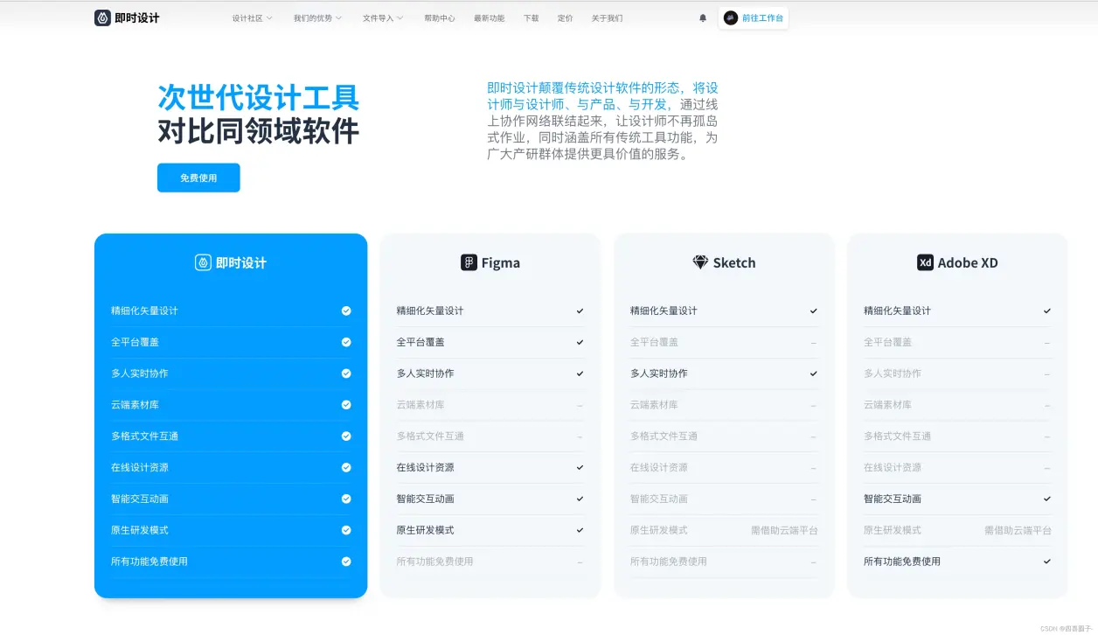Click the user avatar icon beside 前往工作台
Viewport: 1098px width, 635px height.
pos(731,17)
